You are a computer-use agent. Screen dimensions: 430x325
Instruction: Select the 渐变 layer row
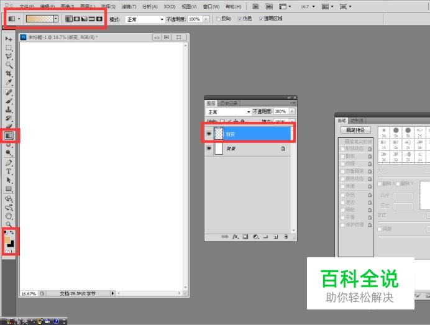pos(248,134)
